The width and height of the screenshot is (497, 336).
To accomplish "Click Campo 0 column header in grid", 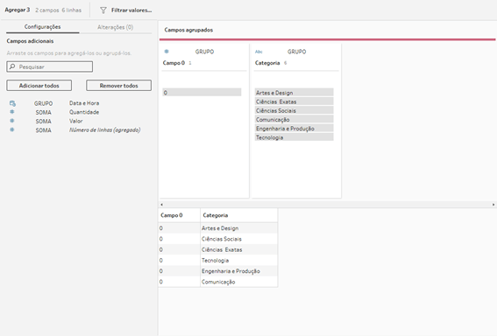I will click(x=179, y=215).
